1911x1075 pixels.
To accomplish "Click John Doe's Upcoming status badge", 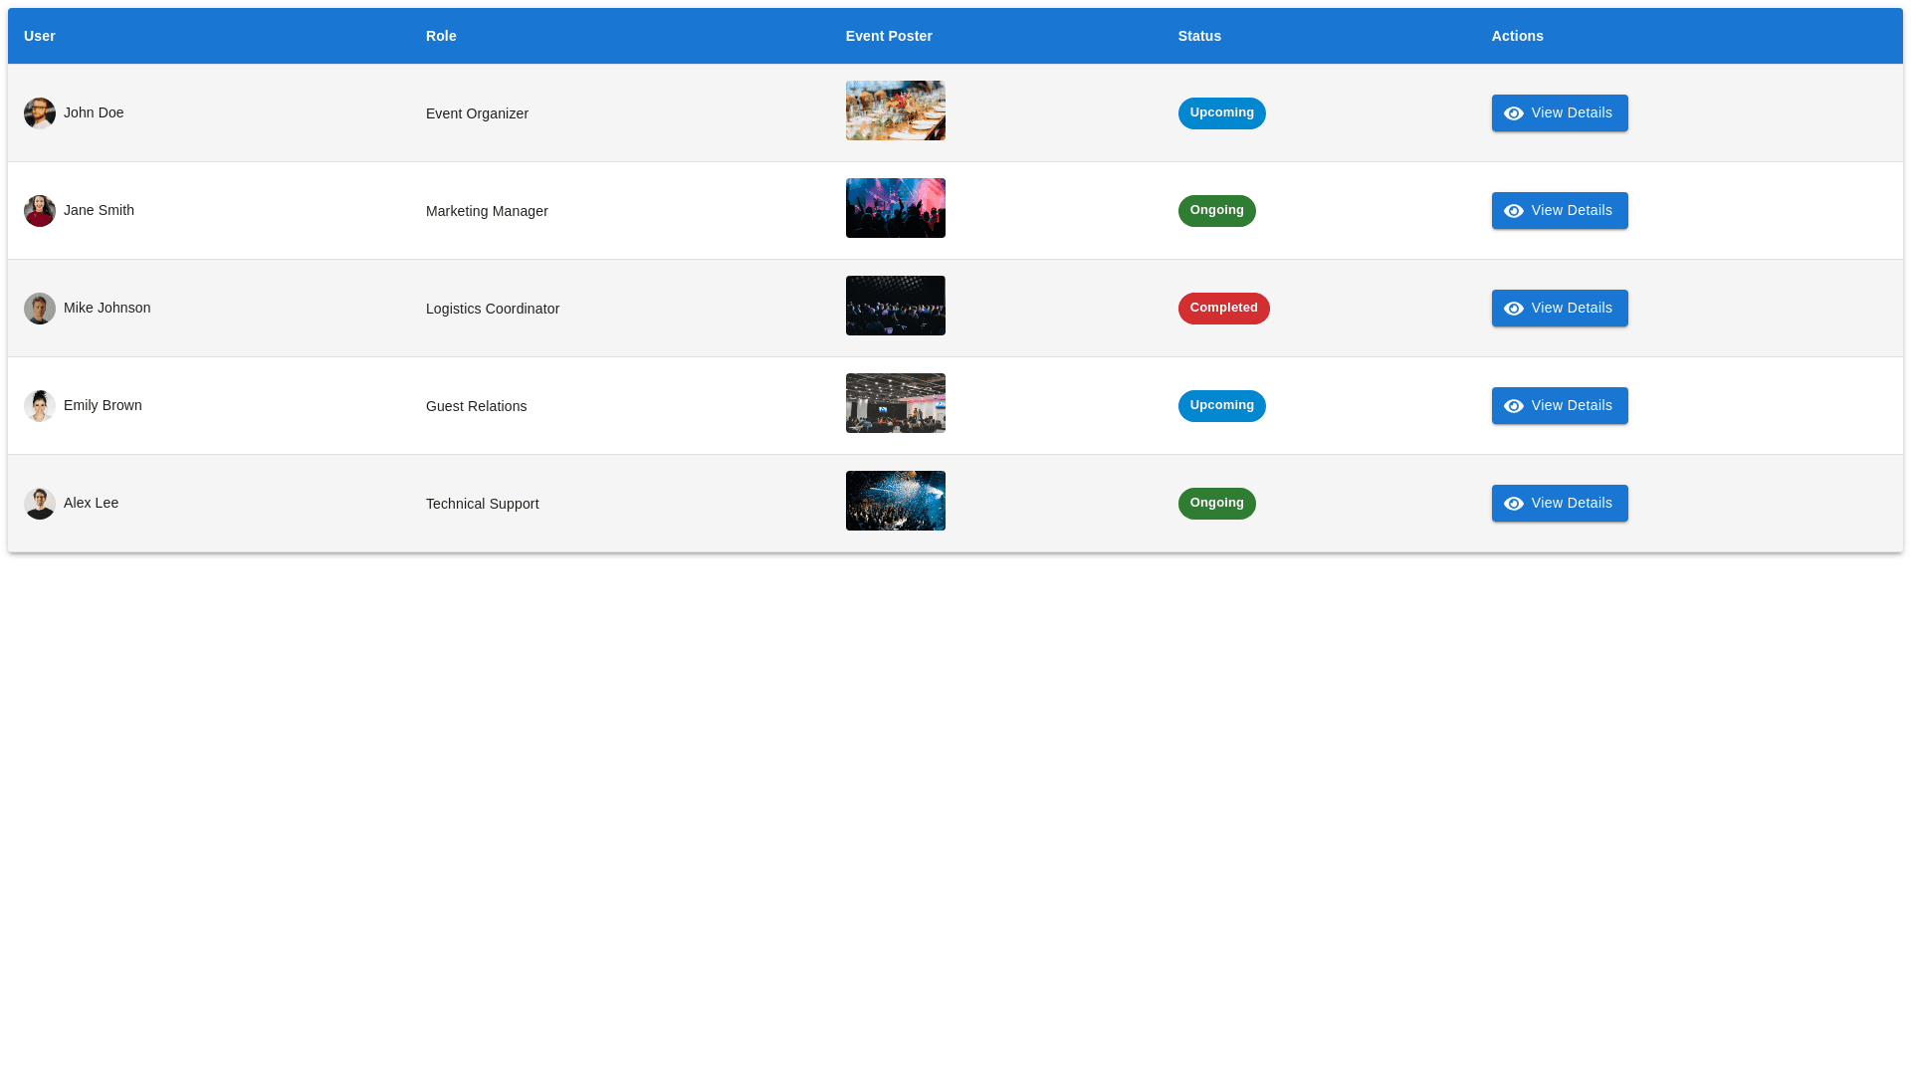I will [x=1221, y=113].
